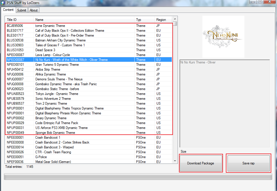Select 'Tron 2 Dynamic Theme' entry

[89, 103]
